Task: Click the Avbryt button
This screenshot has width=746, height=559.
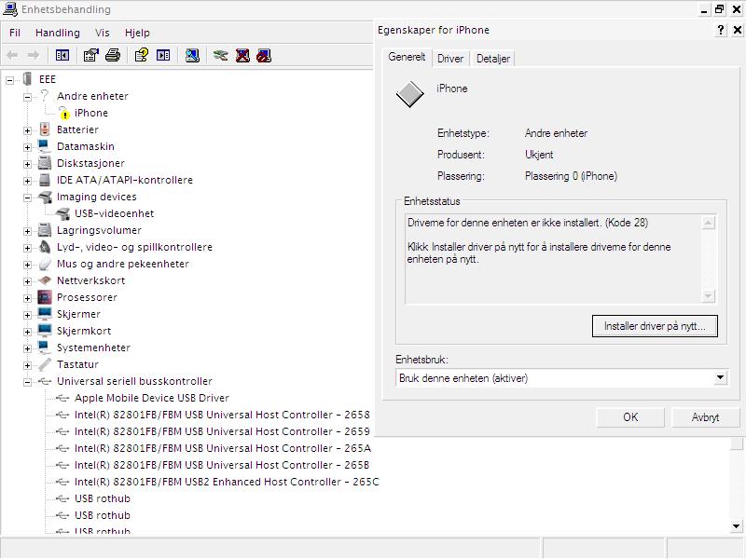Action: point(705,417)
